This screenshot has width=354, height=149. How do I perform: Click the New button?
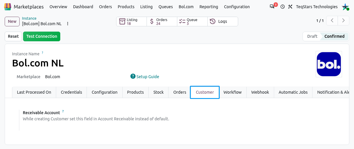pyautogui.click(x=12, y=21)
